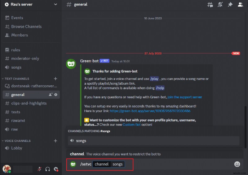The height and width of the screenshot is (175, 248).
Task: Open the user avatar in bottom panel
Action: [x=7, y=169]
